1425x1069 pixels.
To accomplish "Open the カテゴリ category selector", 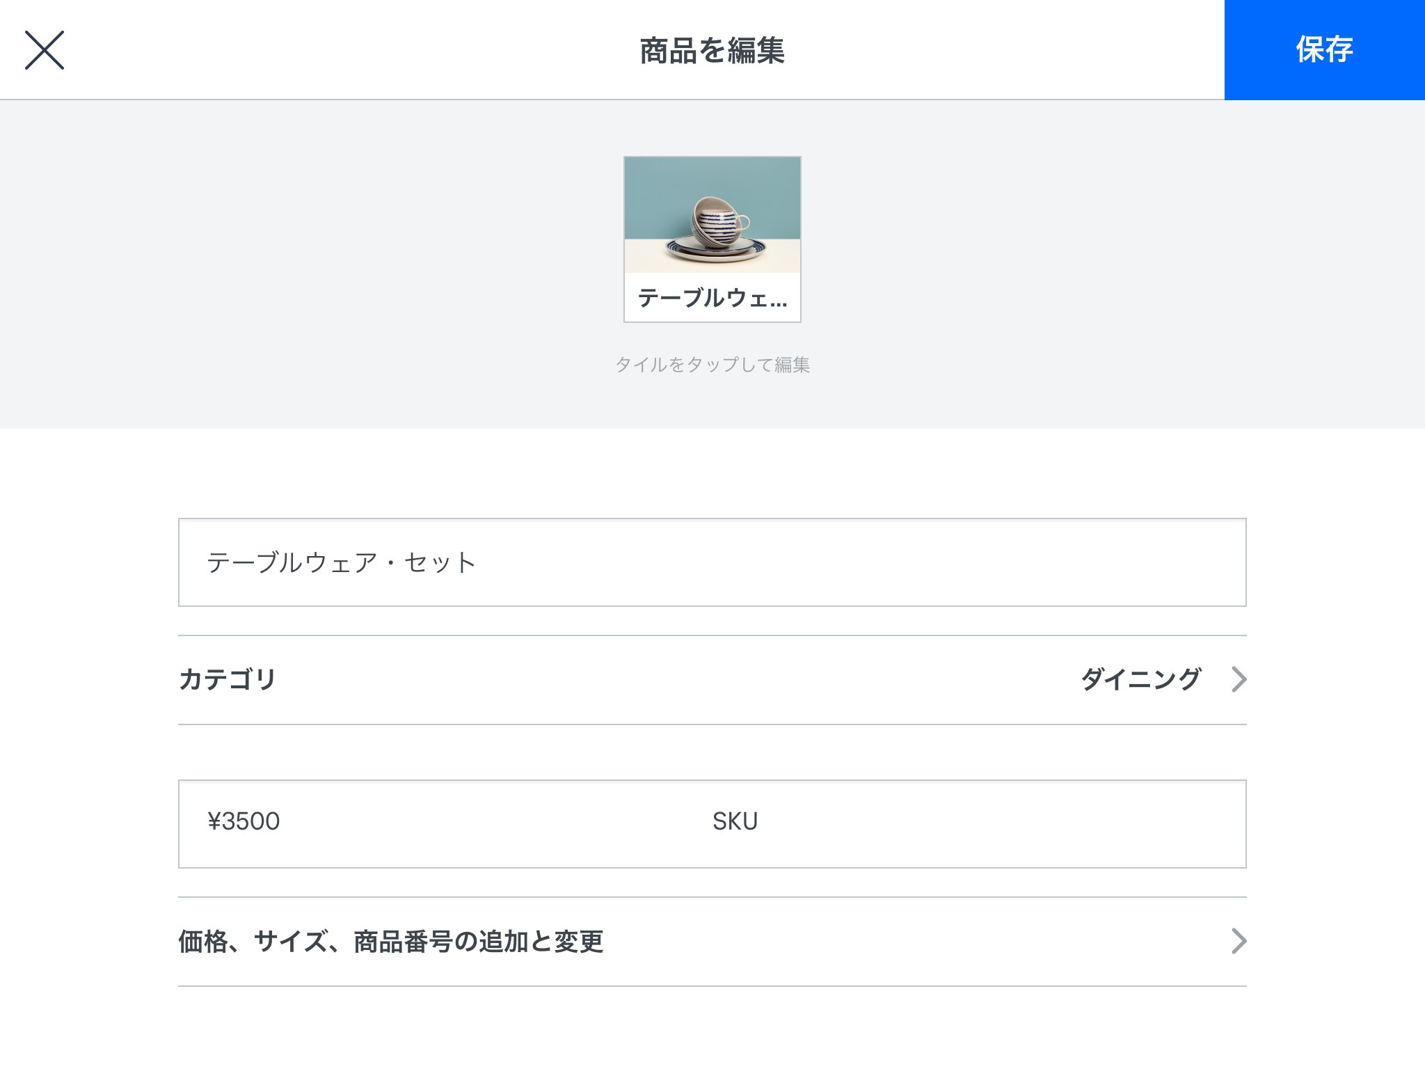I will [x=712, y=681].
